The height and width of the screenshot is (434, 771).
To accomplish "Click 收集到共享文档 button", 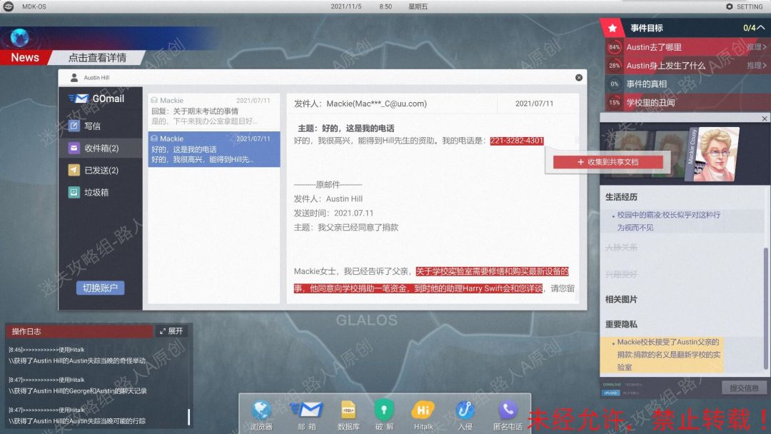I will click(608, 162).
